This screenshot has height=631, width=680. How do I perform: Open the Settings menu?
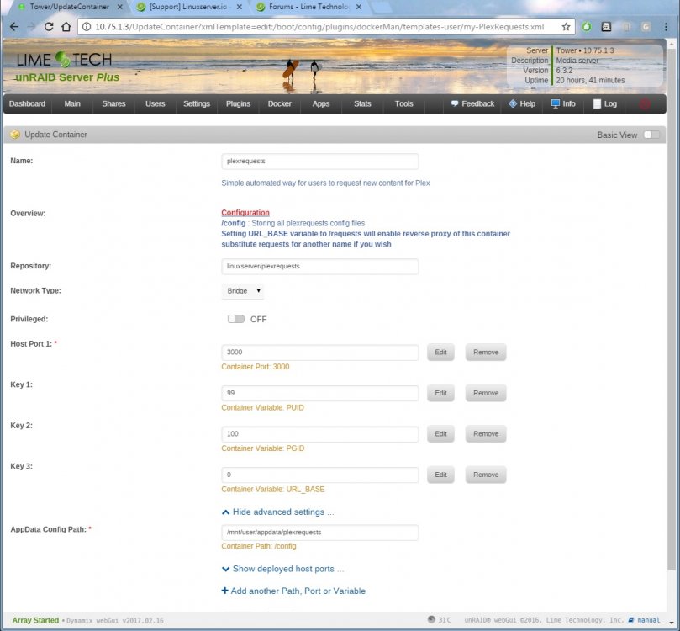click(197, 104)
